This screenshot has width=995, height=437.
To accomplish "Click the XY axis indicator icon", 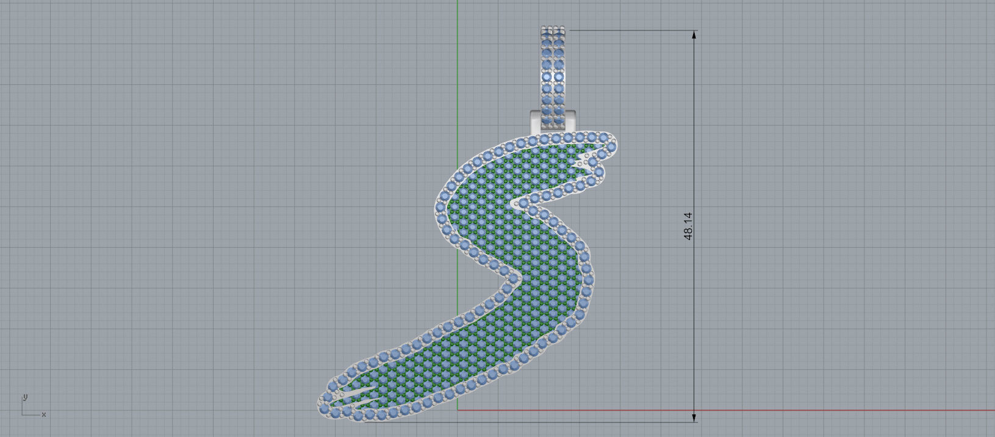I will (34, 405).
